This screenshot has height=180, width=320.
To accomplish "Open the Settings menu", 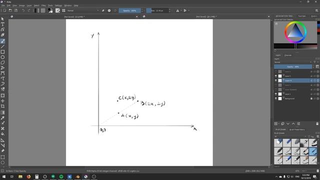I will [58, 5].
